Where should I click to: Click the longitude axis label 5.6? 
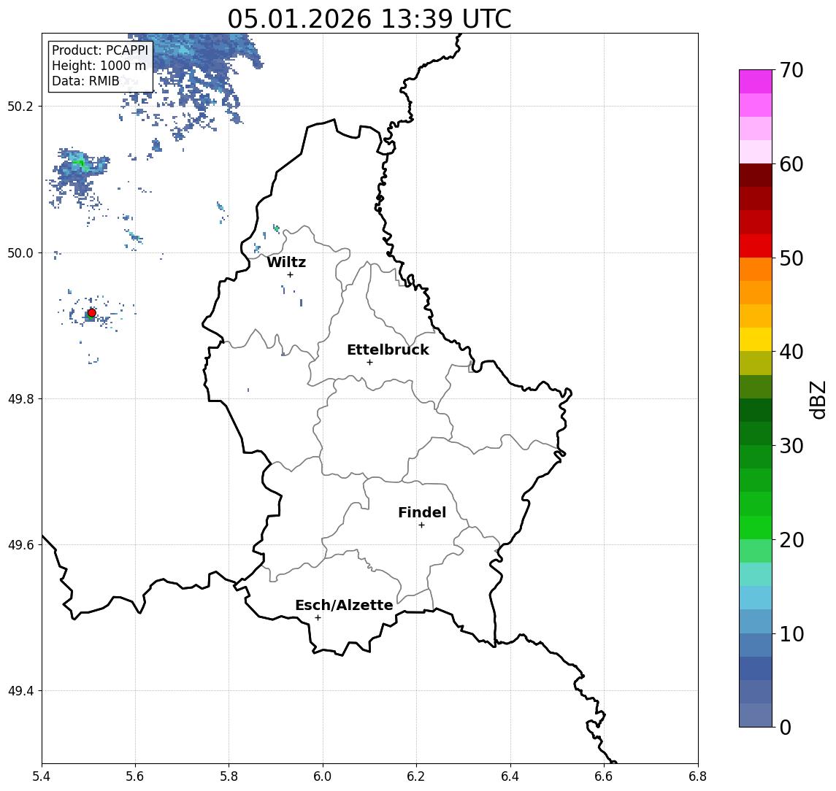pyautogui.click(x=135, y=776)
